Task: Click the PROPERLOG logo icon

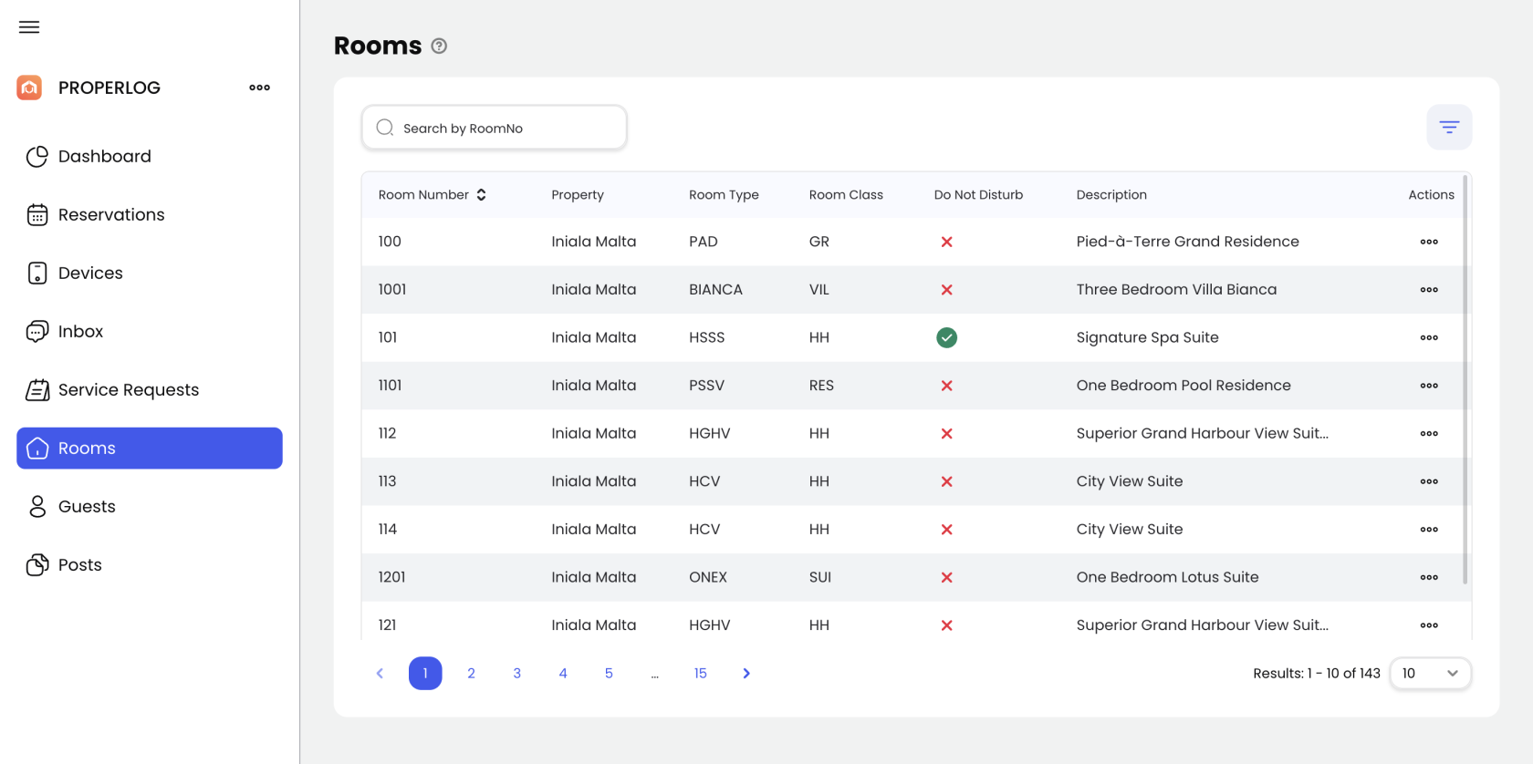Action: [29, 88]
